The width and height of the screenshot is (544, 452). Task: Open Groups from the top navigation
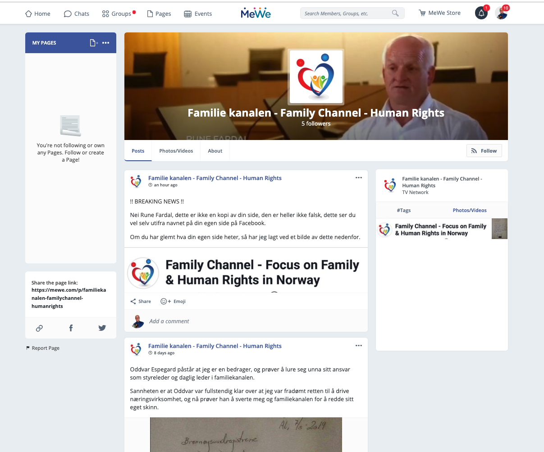click(117, 14)
